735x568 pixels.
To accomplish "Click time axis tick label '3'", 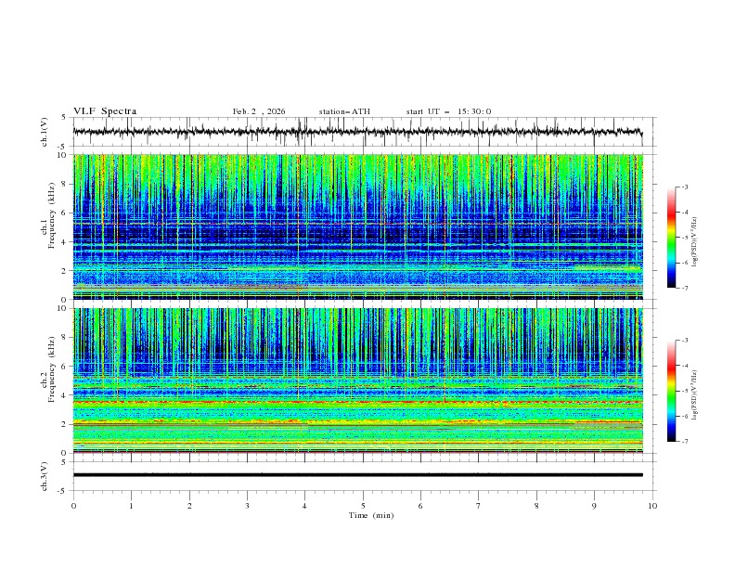I will tap(247, 506).
